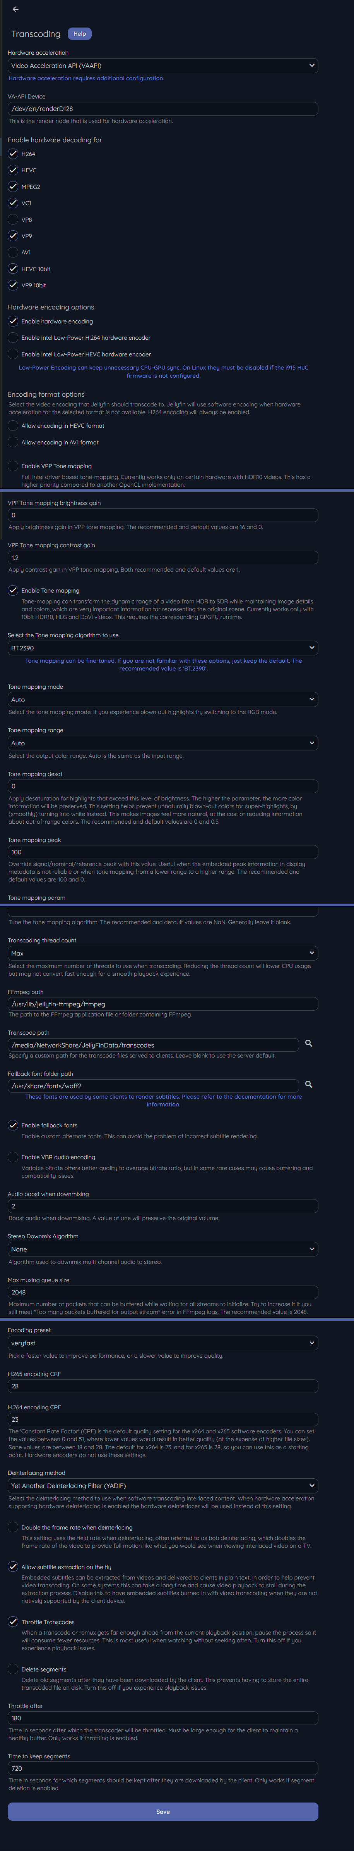Open the Transcoding thread count dropdown
This screenshot has height=1851, width=354.
coord(162,953)
